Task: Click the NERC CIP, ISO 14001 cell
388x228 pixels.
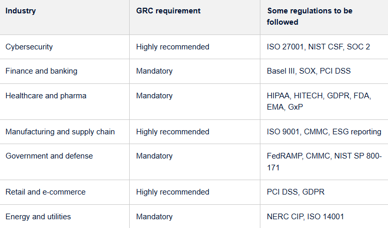Action: pyautogui.click(x=305, y=217)
